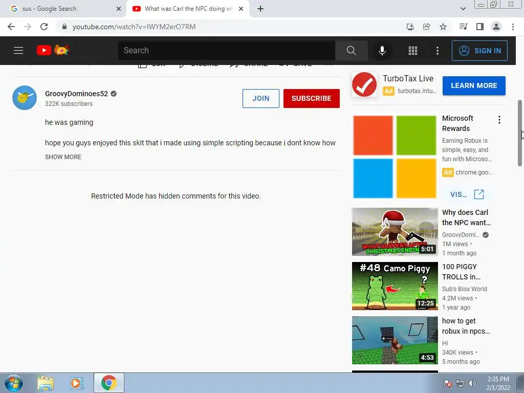Viewport: 524px width, 393px height.
Task: Open the volume speaker tray icon
Action: point(472,383)
